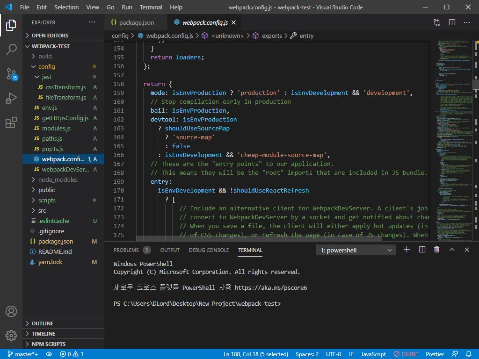Open cssTransform.js in the file tree

tap(63, 87)
